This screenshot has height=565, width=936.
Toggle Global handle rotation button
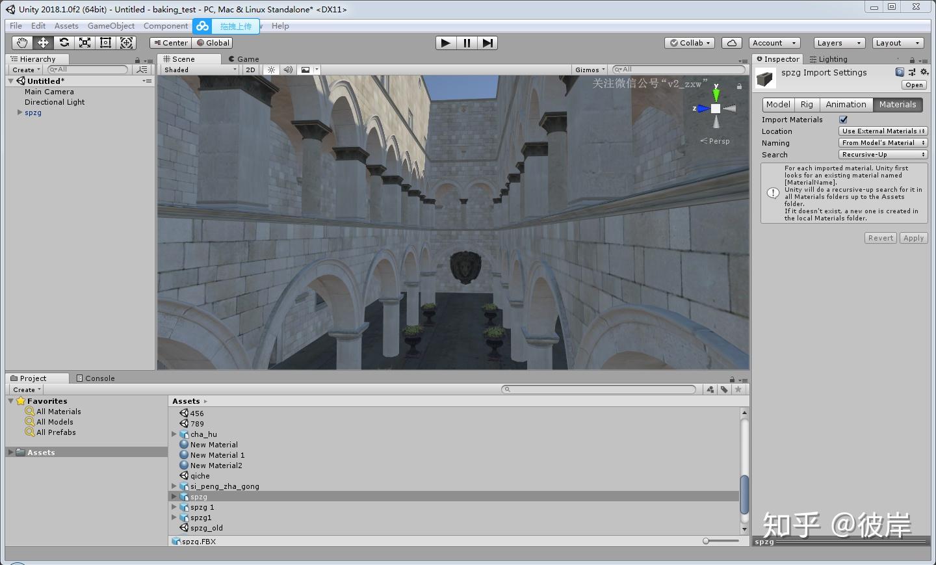click(213, 43)
